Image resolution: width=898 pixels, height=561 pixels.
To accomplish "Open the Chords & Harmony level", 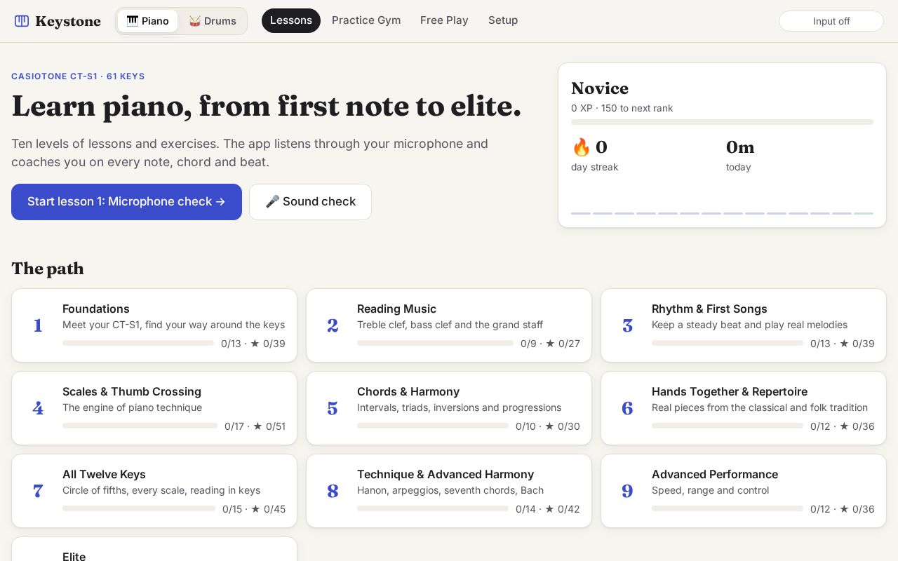I will 449,408.
